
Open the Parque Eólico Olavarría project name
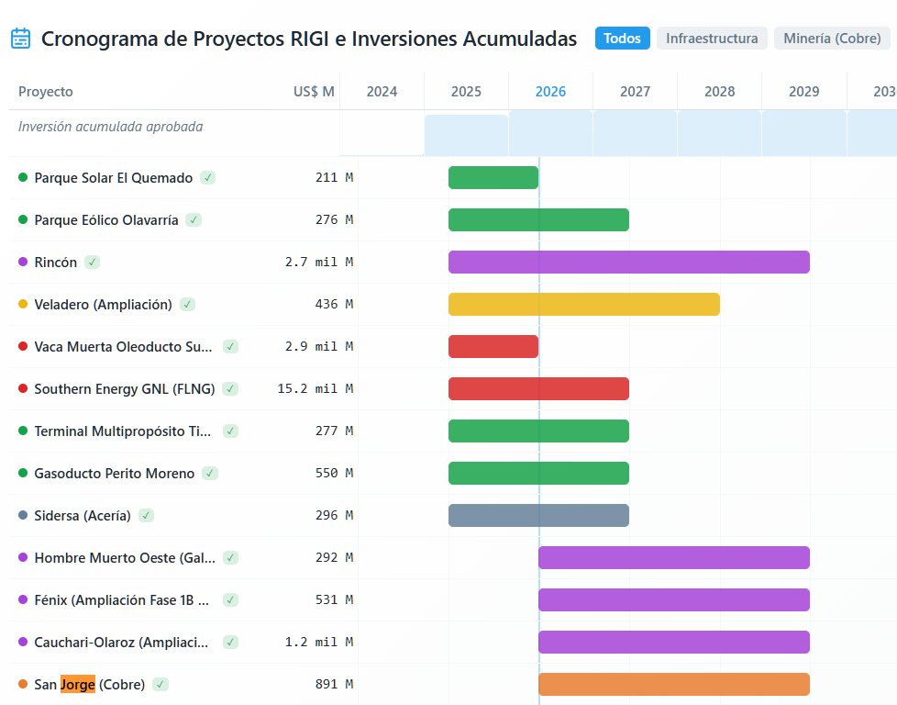106,220
